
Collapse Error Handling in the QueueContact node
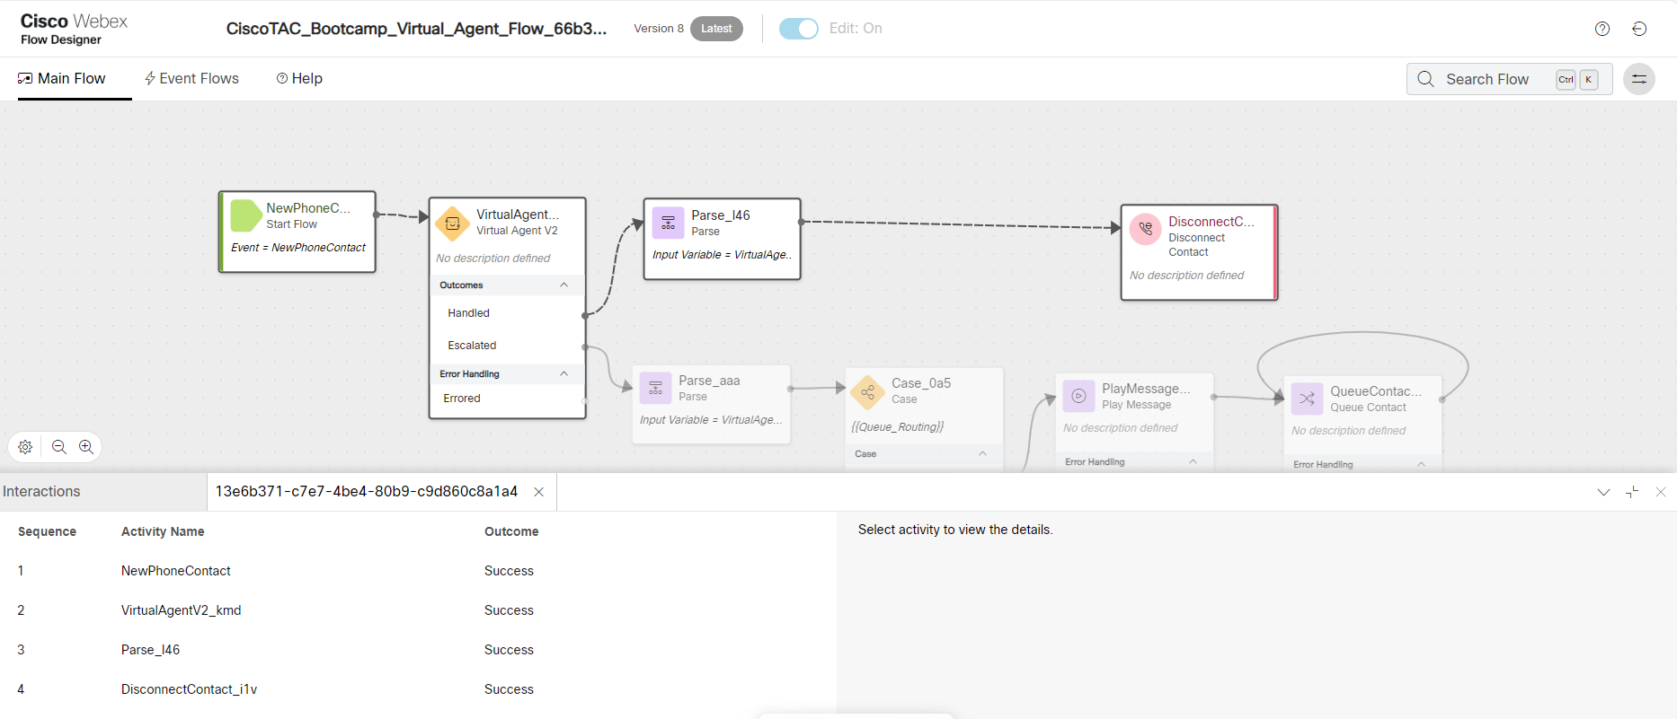pos(1421,465)
